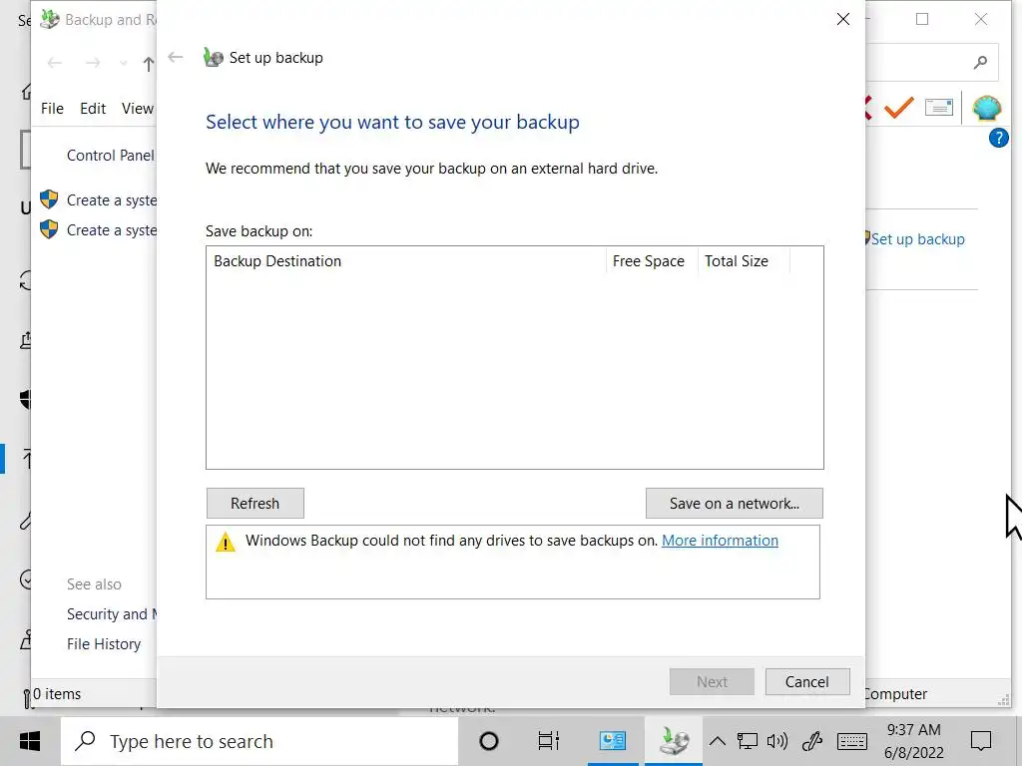Click the taskbar search box
Screen dimensions: 1022x766
(260, 741)
